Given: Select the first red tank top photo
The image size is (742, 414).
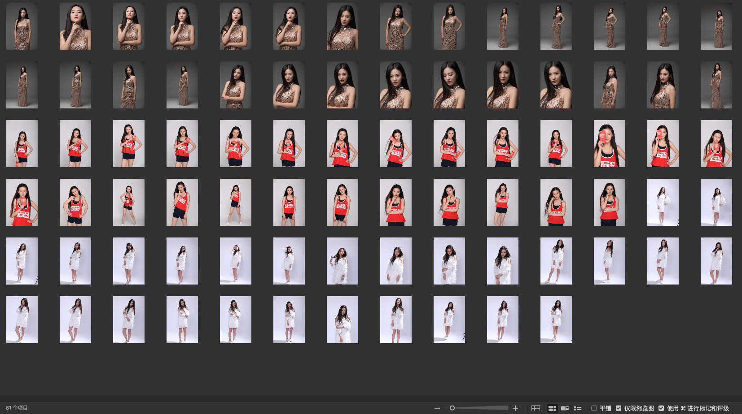Looking at the screenshot, I should [22, 143].
